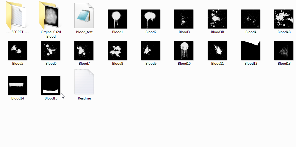Screen dimensions: 296x147
Task: Click the 'Blood10' file name label
Action: (x=184, y=64)
